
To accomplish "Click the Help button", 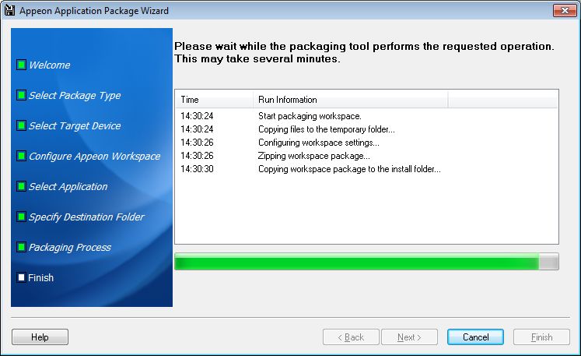I will pyautogui.click(x=40, y=337).
